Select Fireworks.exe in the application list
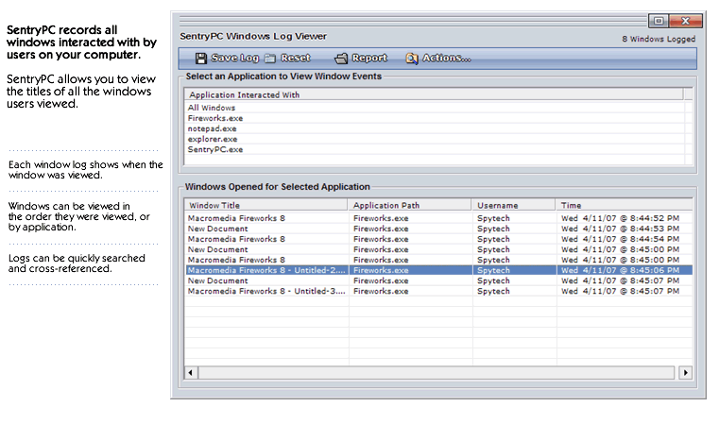 coord(215,118)
